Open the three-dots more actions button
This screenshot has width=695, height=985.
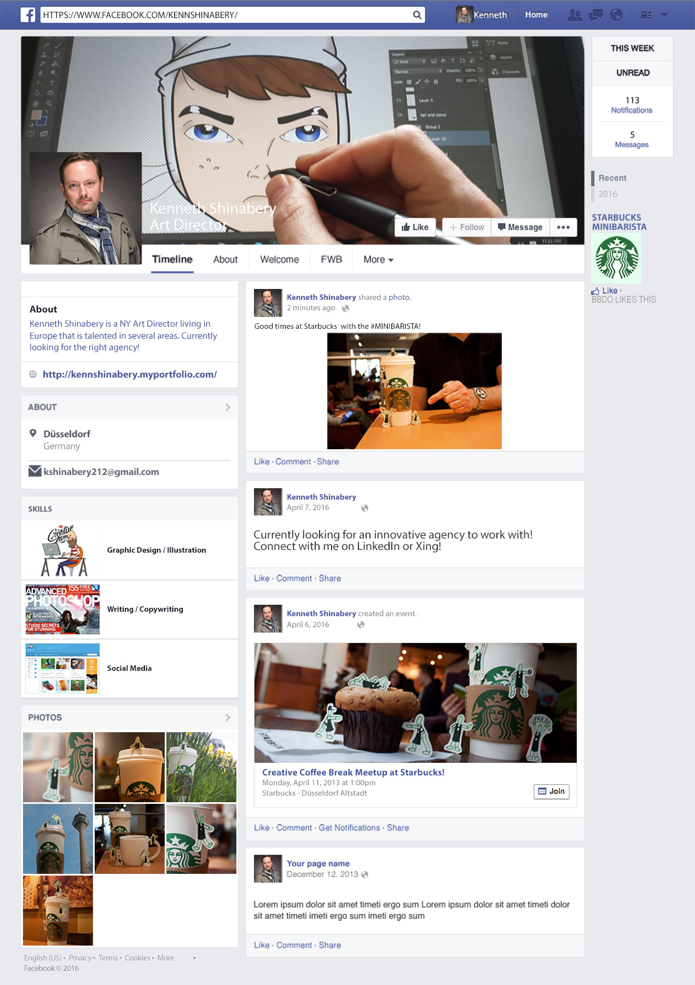coord(563,227)
